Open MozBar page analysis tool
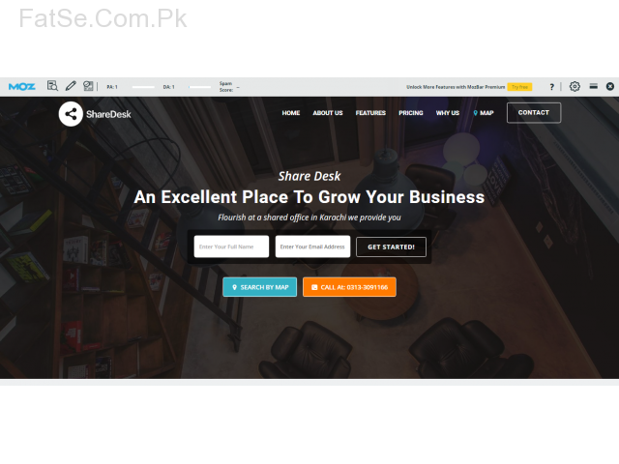 [x=52, y=86]
